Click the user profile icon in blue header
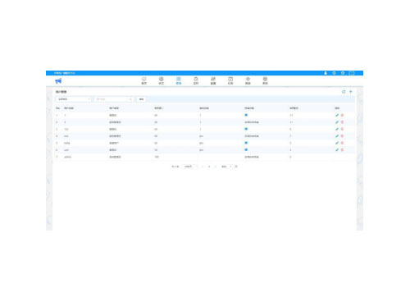This screenshot has width=410, height=302. click(326, 73)
